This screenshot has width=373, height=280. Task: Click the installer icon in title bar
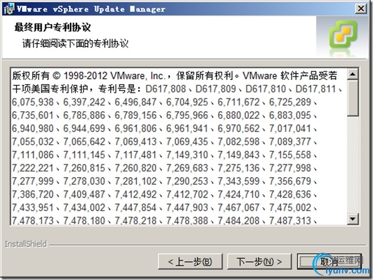pyautogui.click(x=9, y=9)
